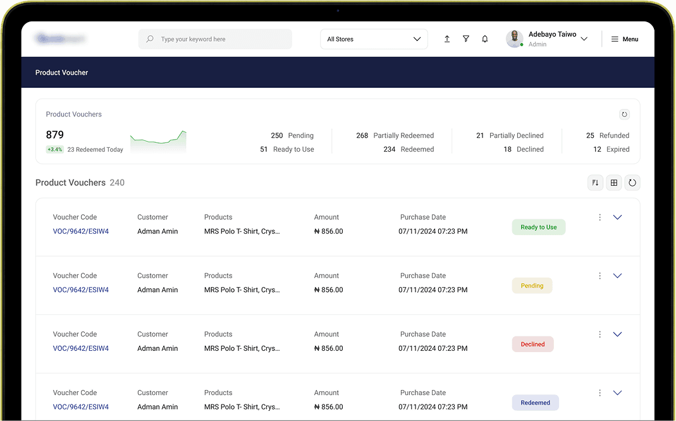
Task: Click the blurred company logo
Action: 60,39
